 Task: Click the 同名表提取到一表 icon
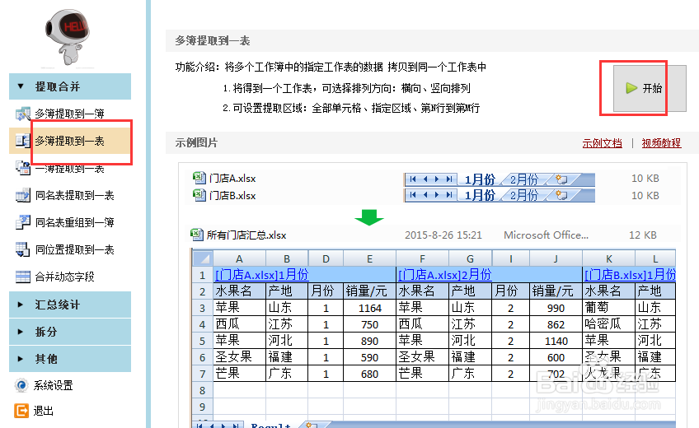23,195
